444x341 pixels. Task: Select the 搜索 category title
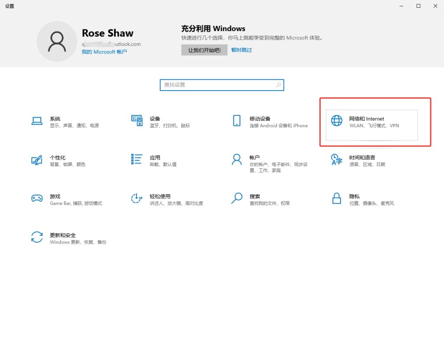pos(255,196)
